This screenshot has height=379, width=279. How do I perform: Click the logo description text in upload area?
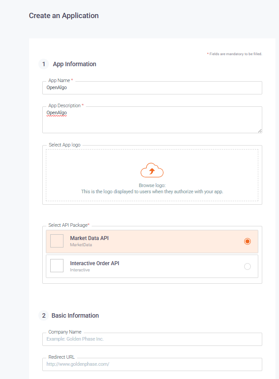pyautogui.click(x=152, y=191)
